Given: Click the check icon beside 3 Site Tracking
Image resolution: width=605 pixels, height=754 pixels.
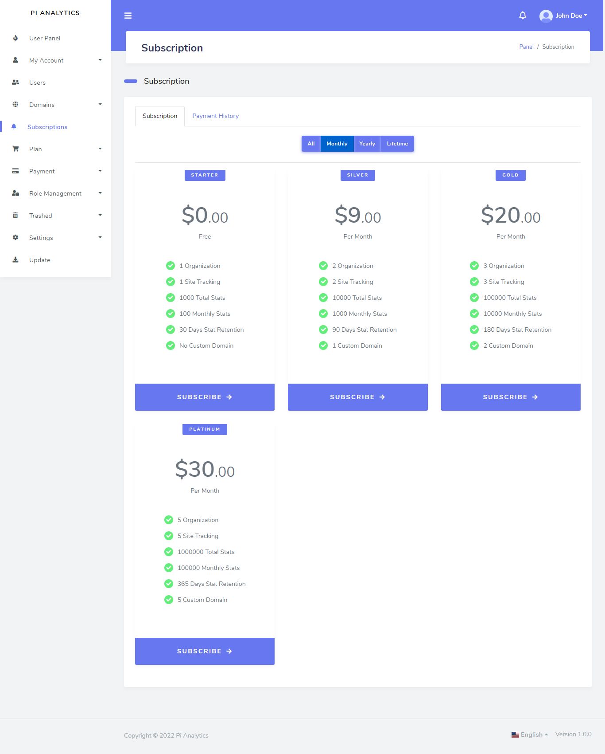Looking at the screenshot, I should pyautogui.click(x=474, y=282).
